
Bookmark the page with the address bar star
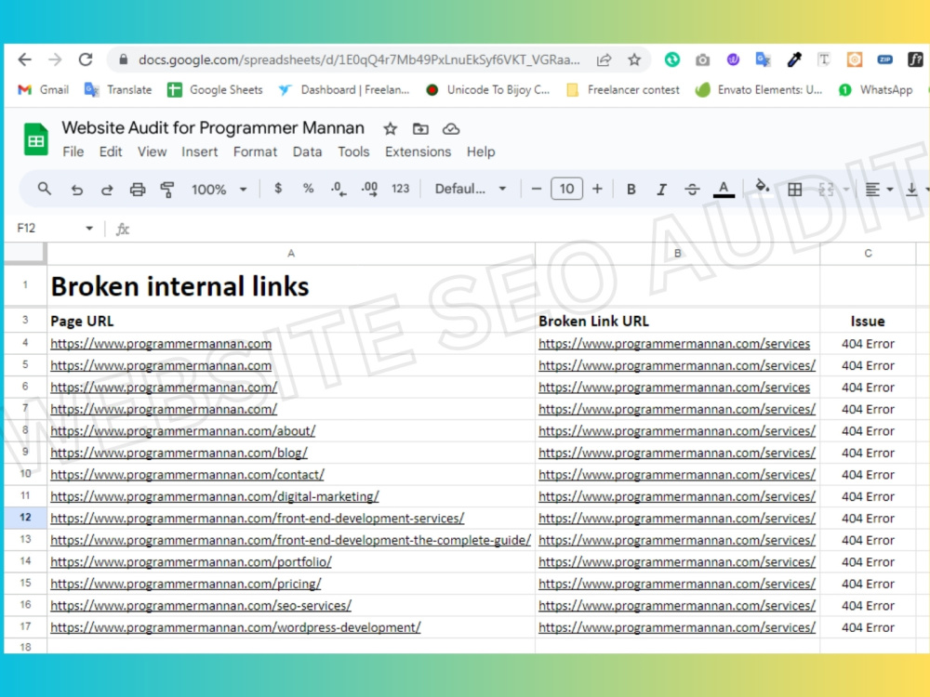634,59
